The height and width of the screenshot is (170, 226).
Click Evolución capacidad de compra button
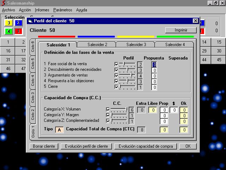click(145, 146)
